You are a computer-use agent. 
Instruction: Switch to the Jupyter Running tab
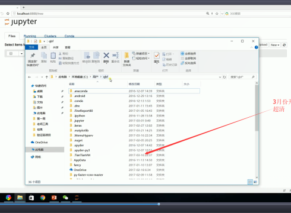(30, 36)
